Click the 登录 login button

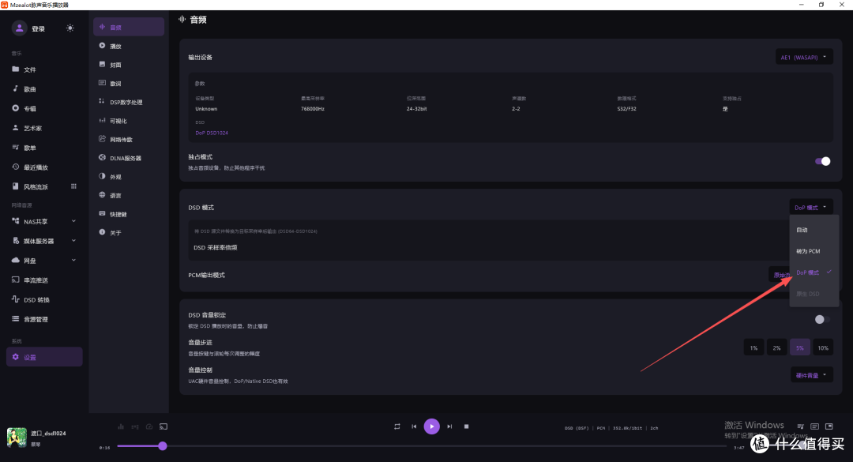tap(38, 29)
